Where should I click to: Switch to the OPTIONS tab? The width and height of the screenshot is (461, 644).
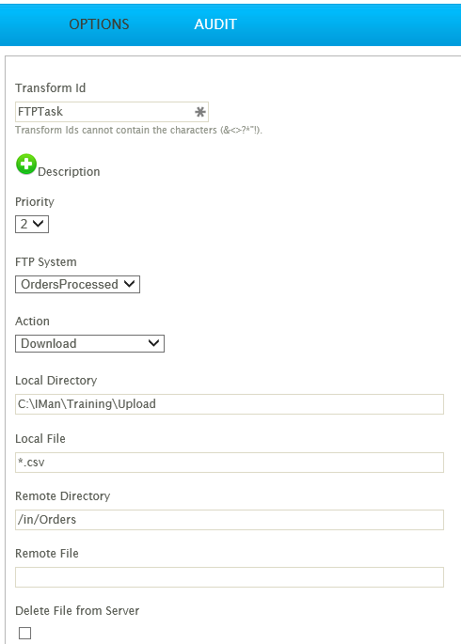coord(99,24)
